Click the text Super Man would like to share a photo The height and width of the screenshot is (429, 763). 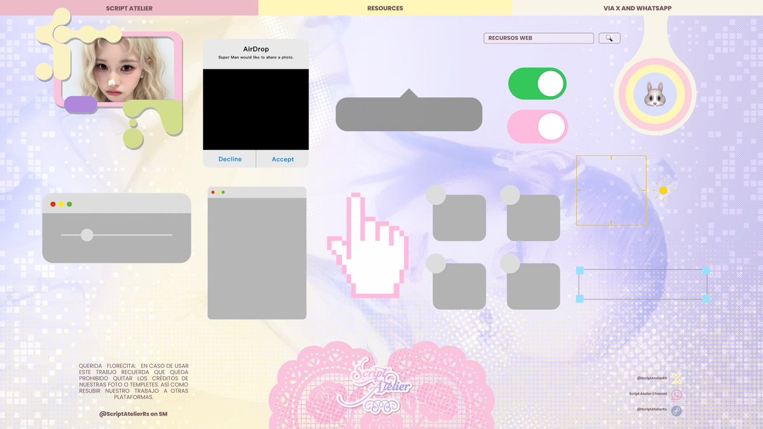[x=256, y=58]
